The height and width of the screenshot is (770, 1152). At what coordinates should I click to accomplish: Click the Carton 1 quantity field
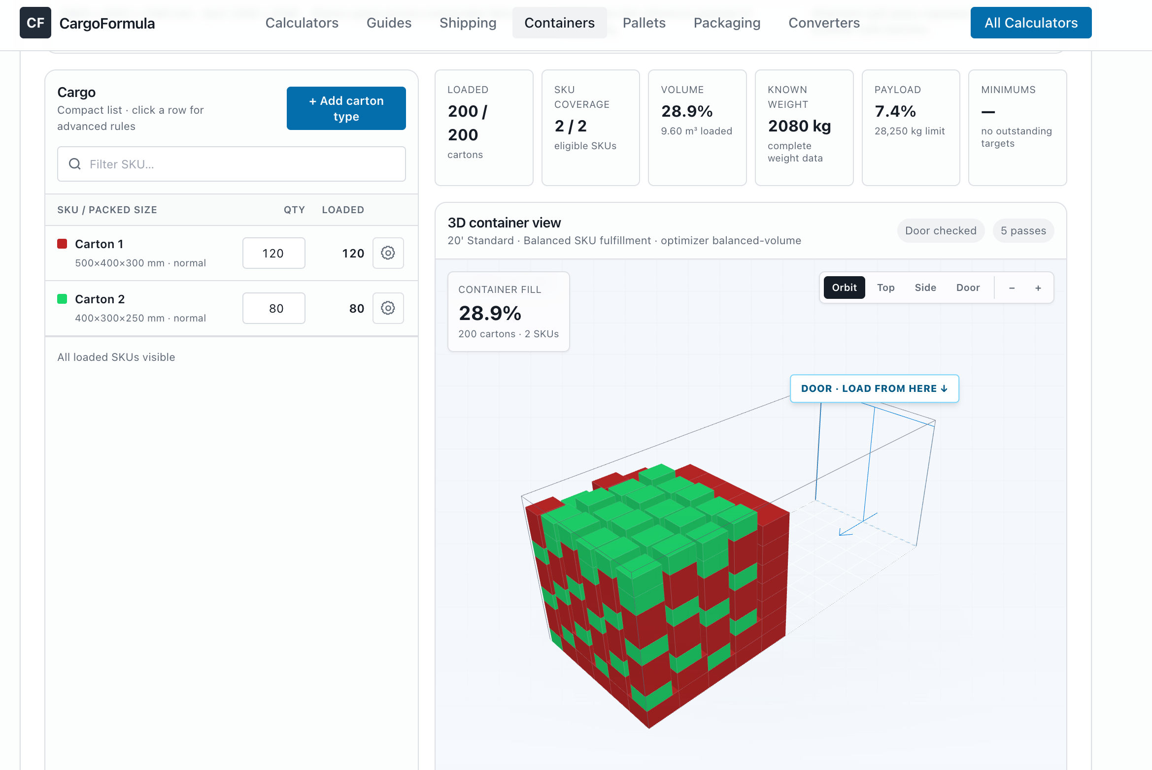pos(273,253)
